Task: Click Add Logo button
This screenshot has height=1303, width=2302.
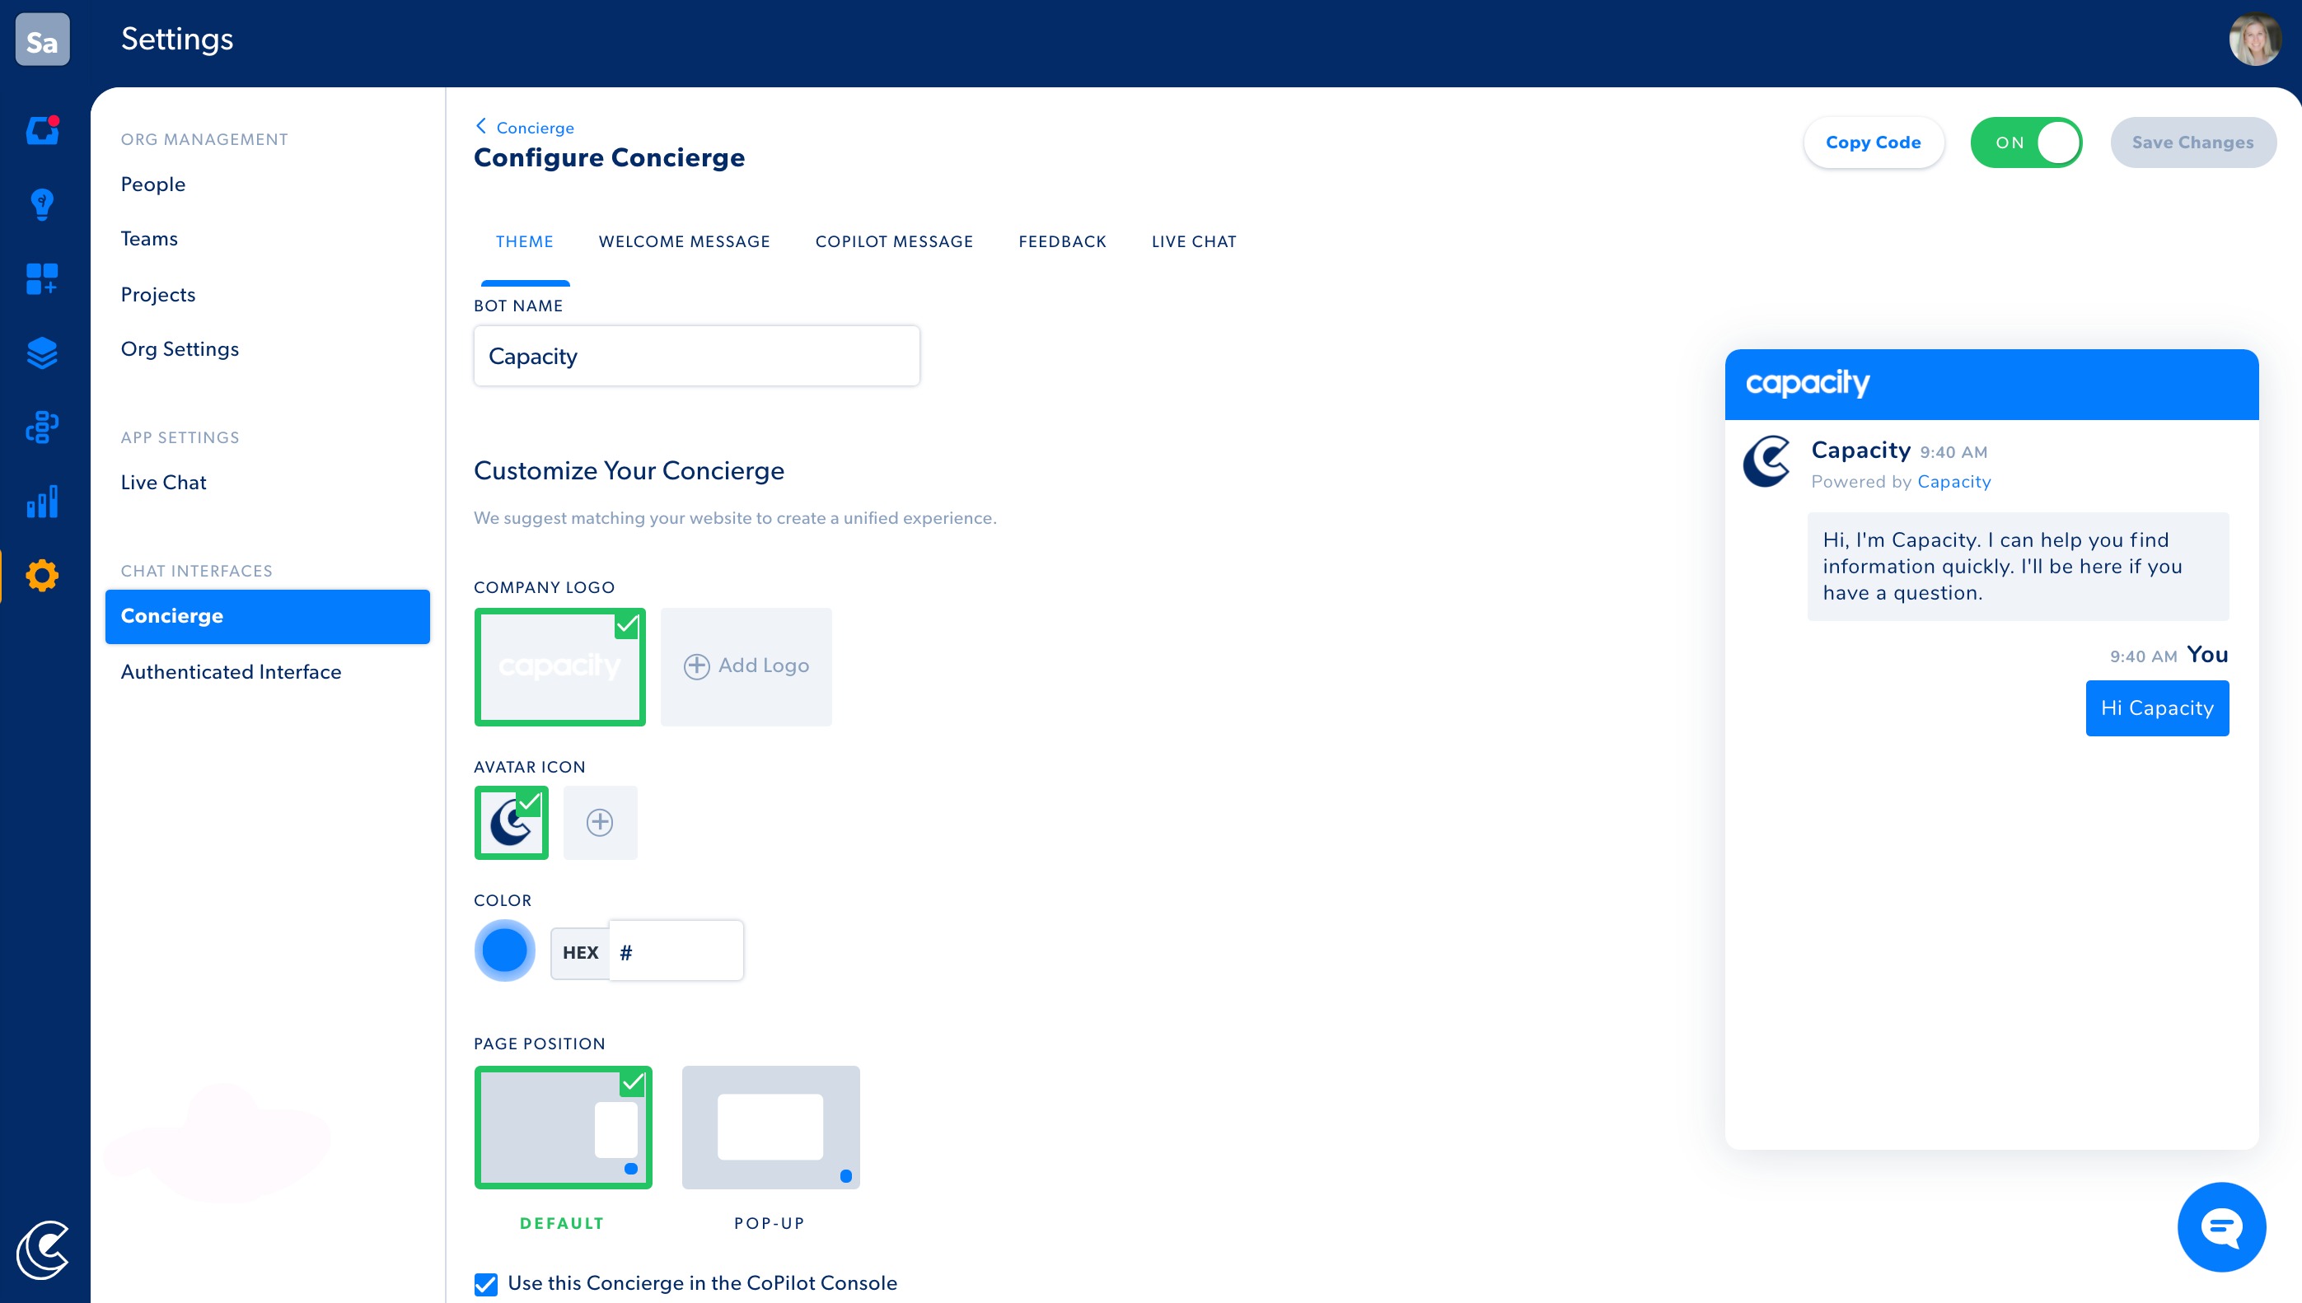Action: click(x=746, y=666)
